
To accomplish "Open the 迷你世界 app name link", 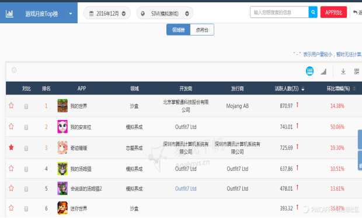I will [79, 209].
